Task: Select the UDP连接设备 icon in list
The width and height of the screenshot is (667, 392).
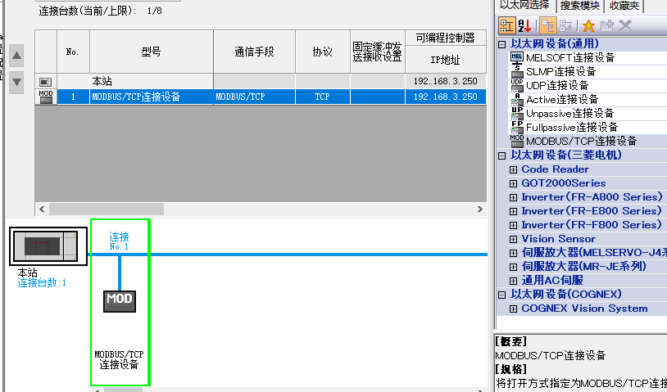Action: pyautogui.click(x=516, y=85)
